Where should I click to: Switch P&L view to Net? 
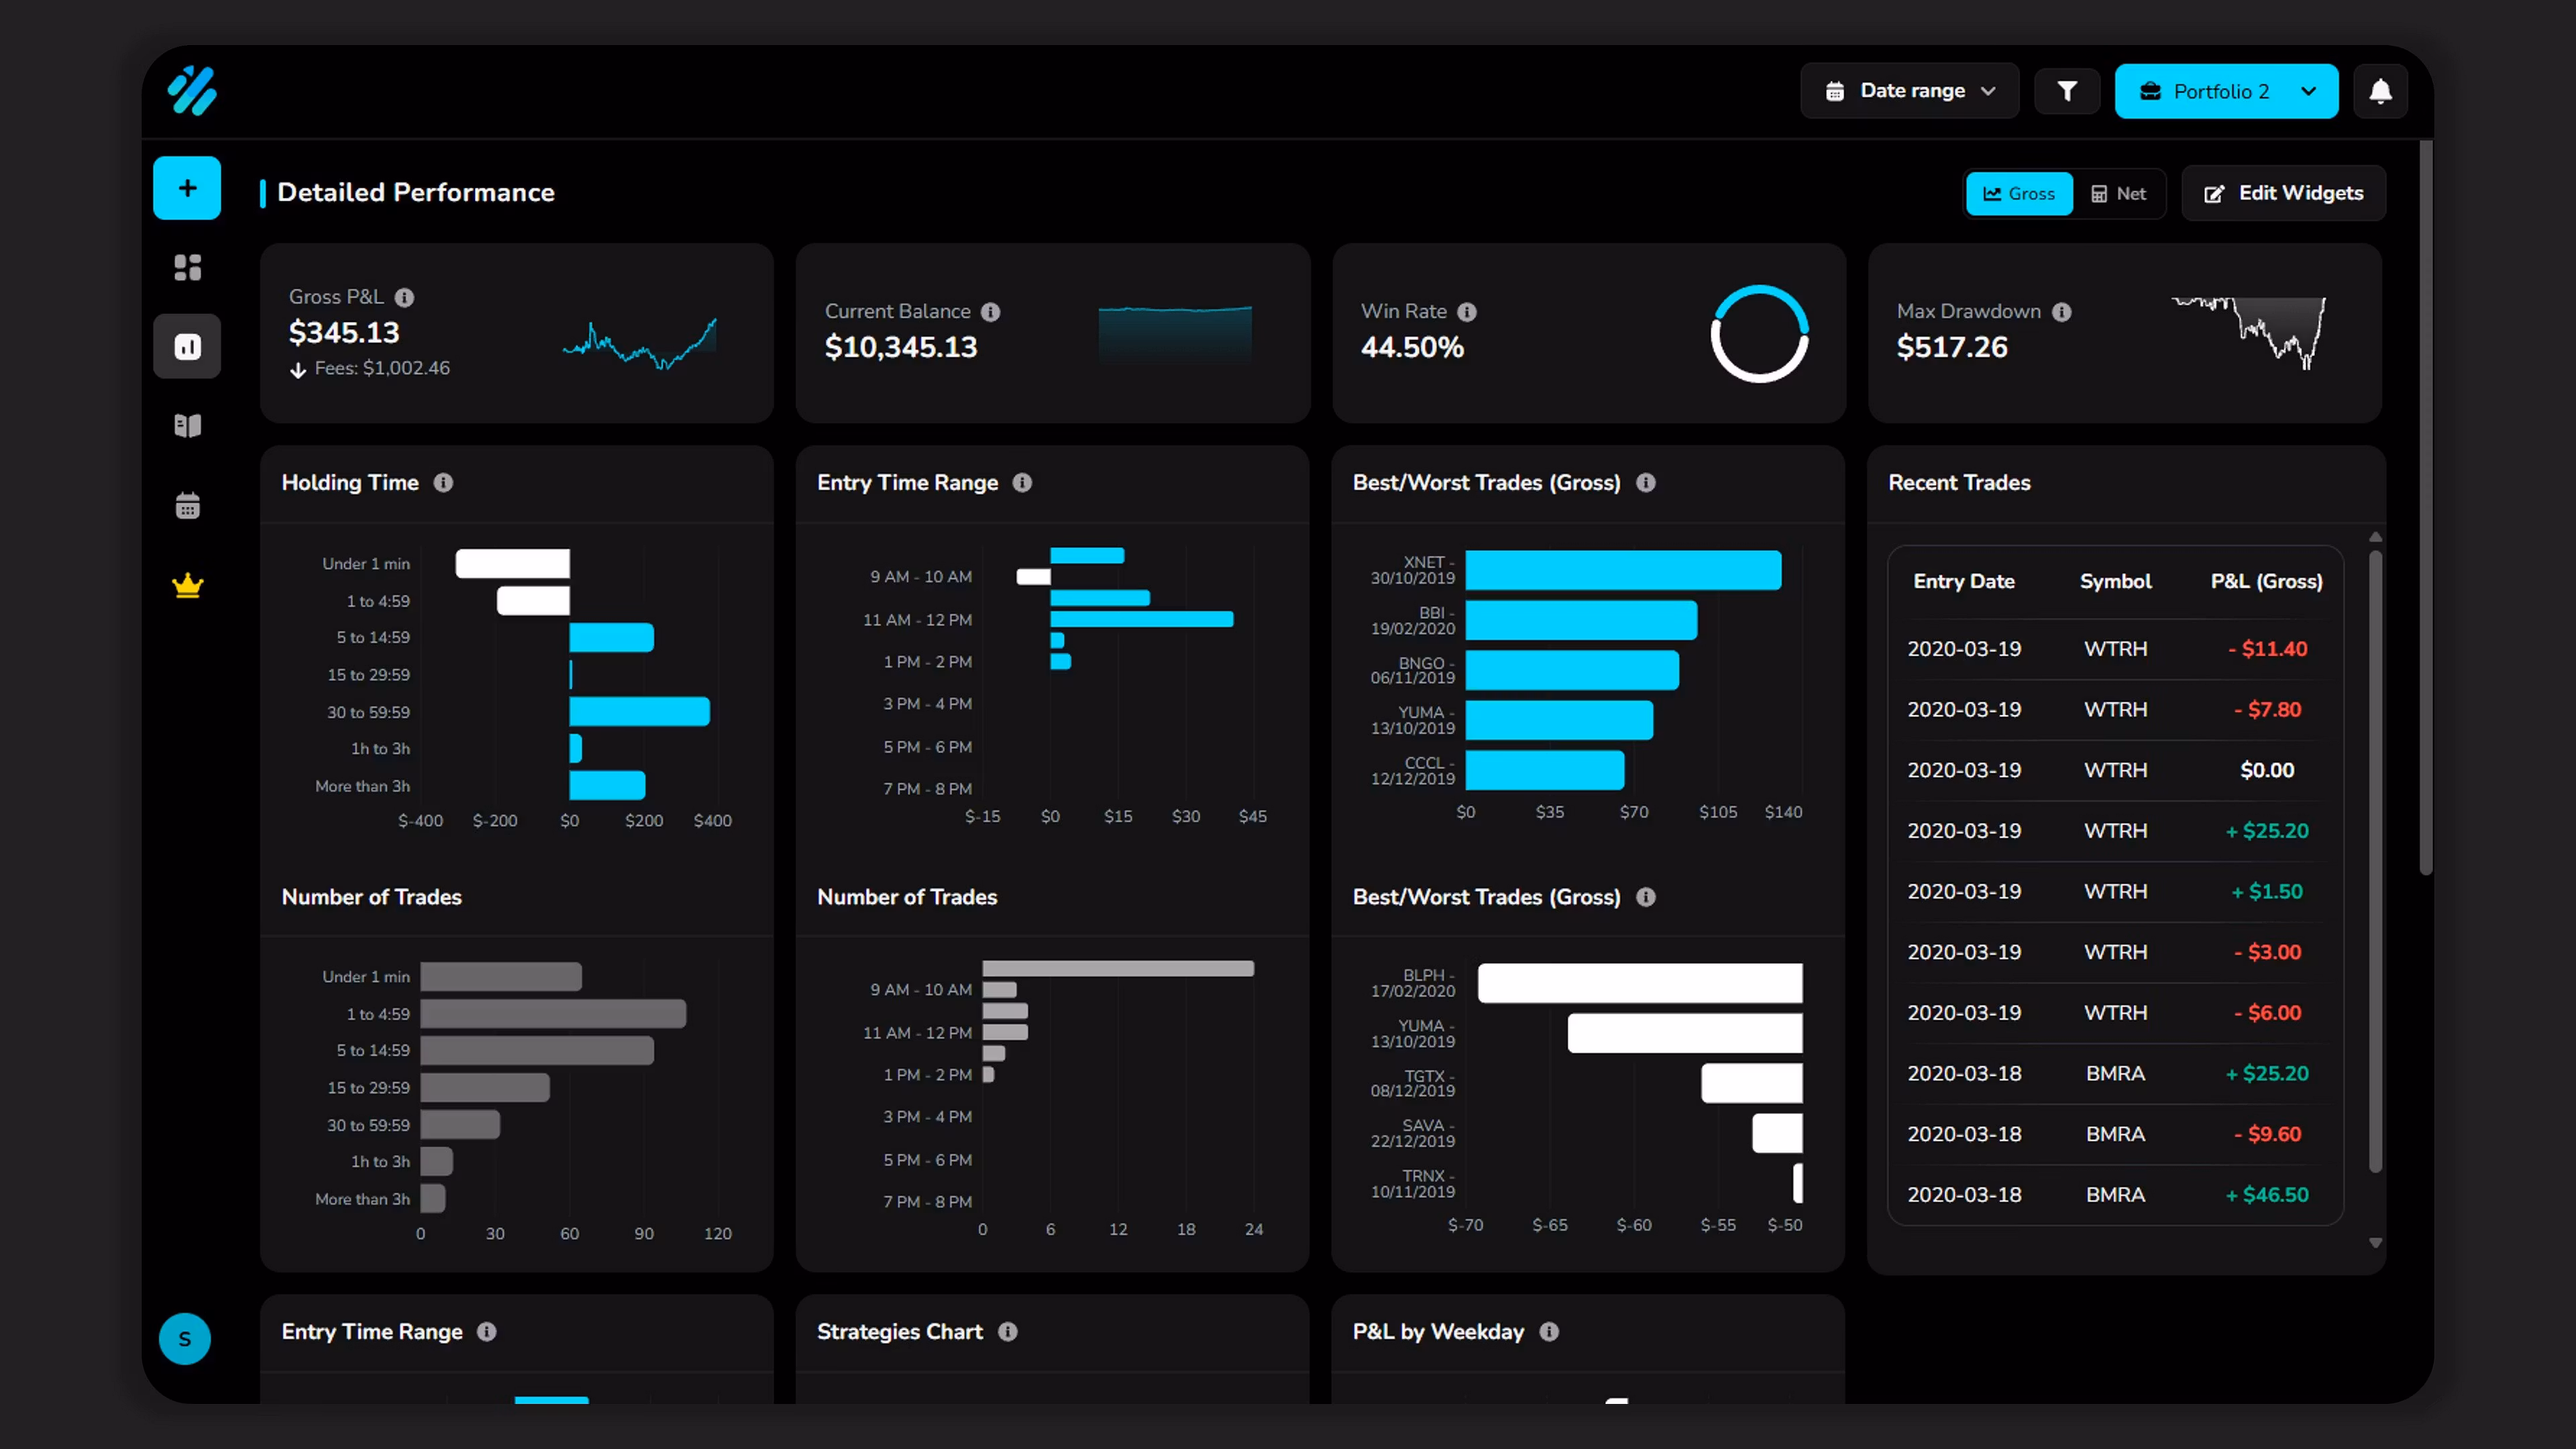click(x=2118, y=194)
